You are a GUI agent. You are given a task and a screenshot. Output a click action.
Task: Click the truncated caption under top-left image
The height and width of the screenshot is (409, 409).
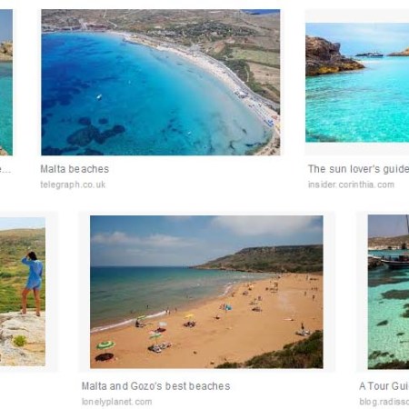(5, 169)
